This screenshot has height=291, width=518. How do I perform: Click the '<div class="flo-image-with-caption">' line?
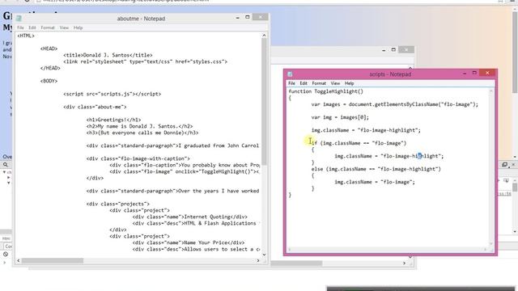click(138, 158)
